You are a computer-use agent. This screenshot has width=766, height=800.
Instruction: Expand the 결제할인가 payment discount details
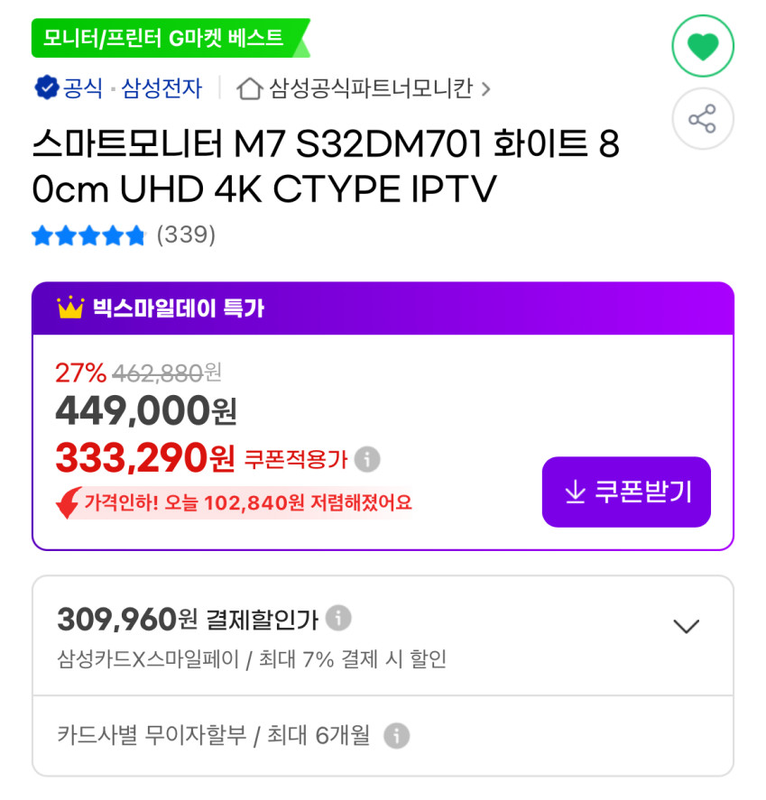[687, 626]
